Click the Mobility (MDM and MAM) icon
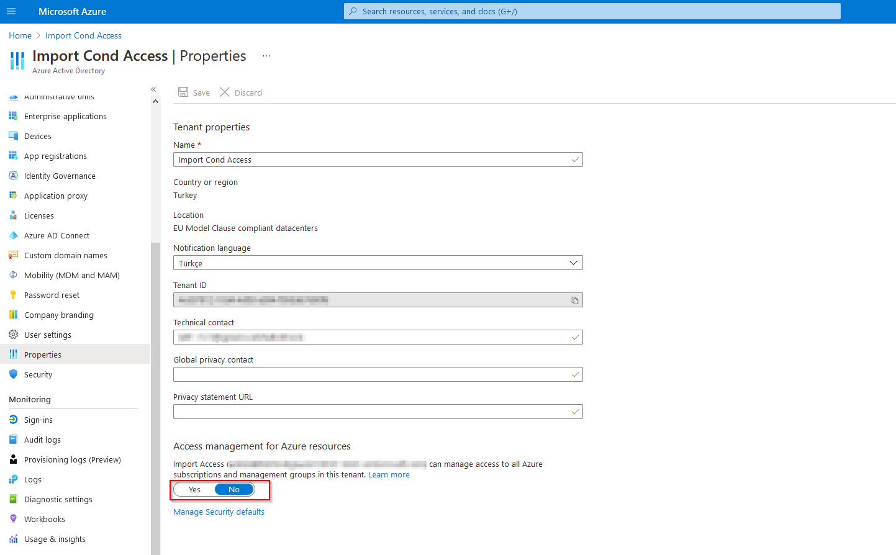This screenshot has height=555, width=896. click(13, 275)
